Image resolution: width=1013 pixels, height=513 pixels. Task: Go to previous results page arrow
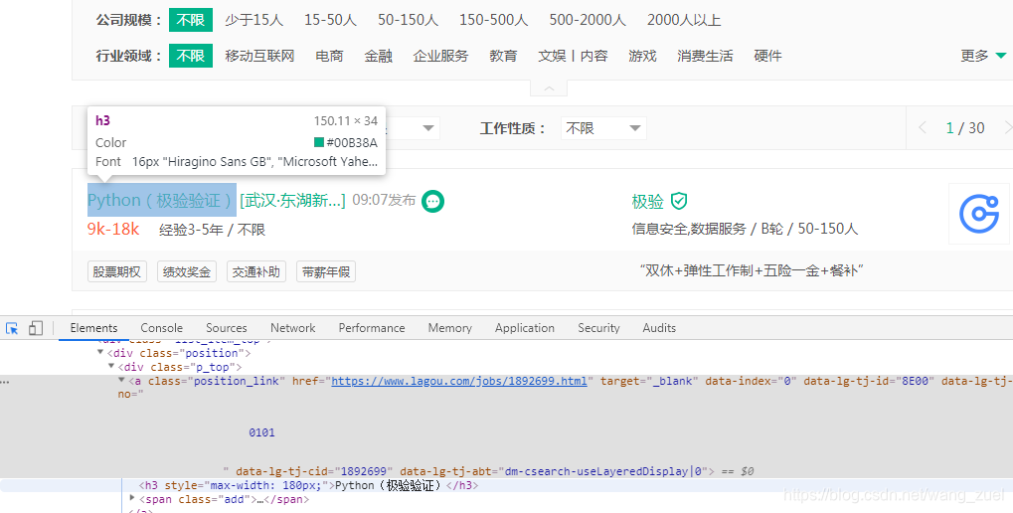(x=923, y=128)
